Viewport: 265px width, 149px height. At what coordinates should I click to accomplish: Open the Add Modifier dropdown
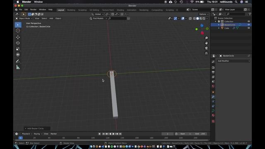click(234, 61)
